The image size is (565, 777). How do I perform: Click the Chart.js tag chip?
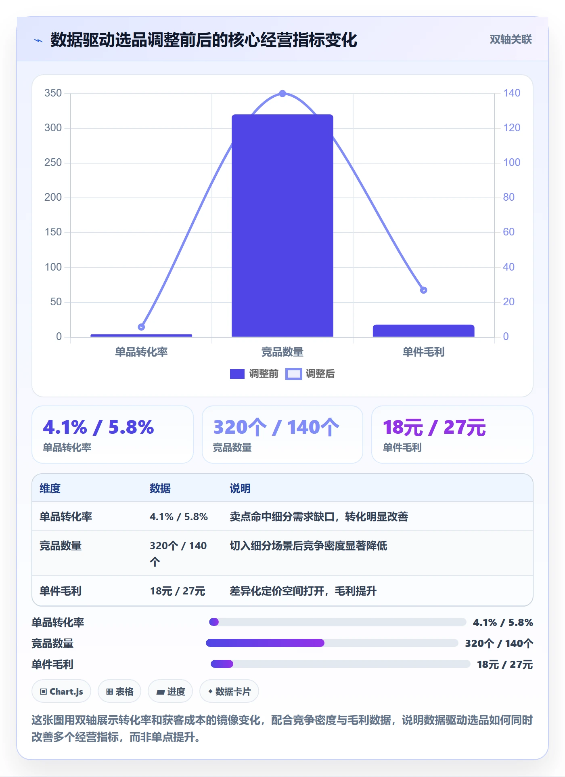coord(61,691)
